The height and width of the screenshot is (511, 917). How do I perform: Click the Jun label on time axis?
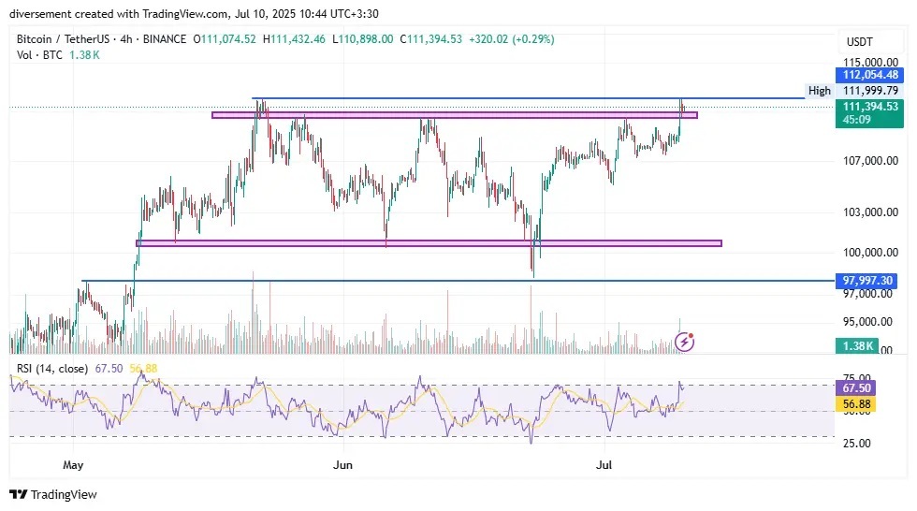pos(343,464)
